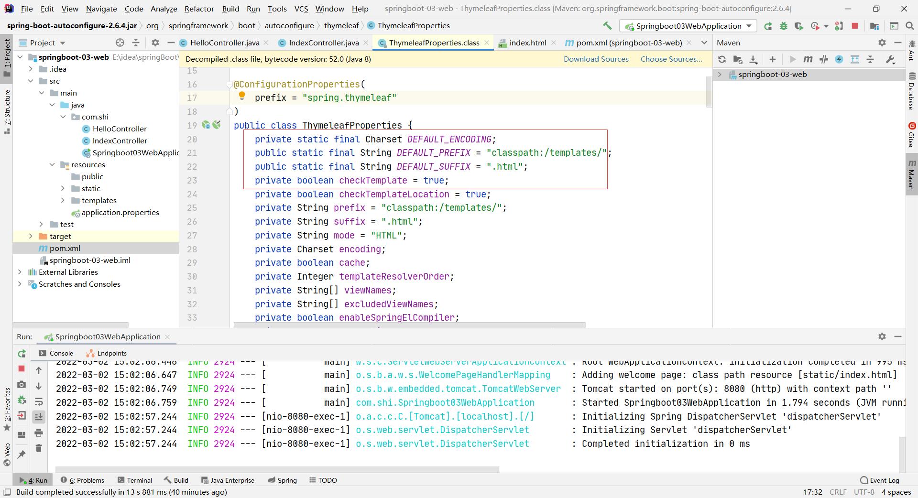Show hidden editor tabs dropdown
Screen dimensions: 918x498
tap(704, 43)
